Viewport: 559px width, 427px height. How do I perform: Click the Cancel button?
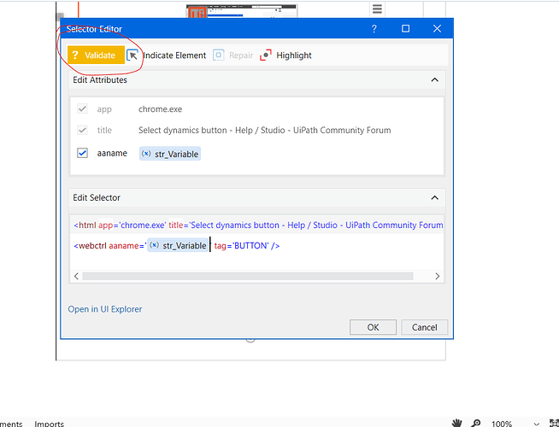(424, 327)
